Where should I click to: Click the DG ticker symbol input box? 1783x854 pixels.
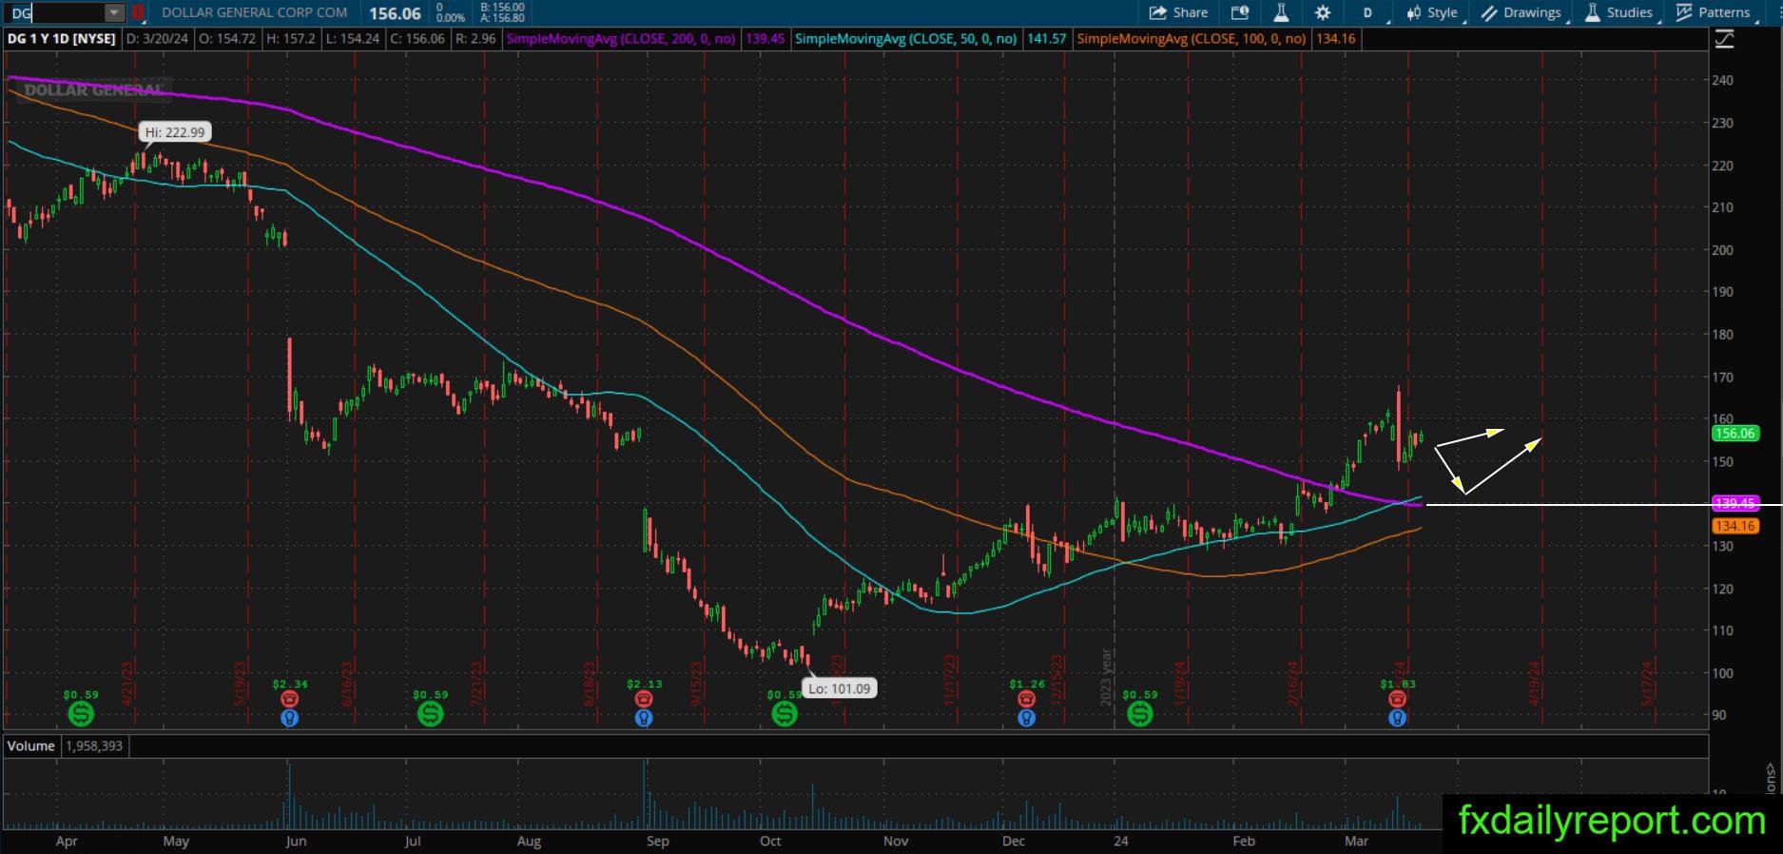pyautogui.click(x=55, y=12)
